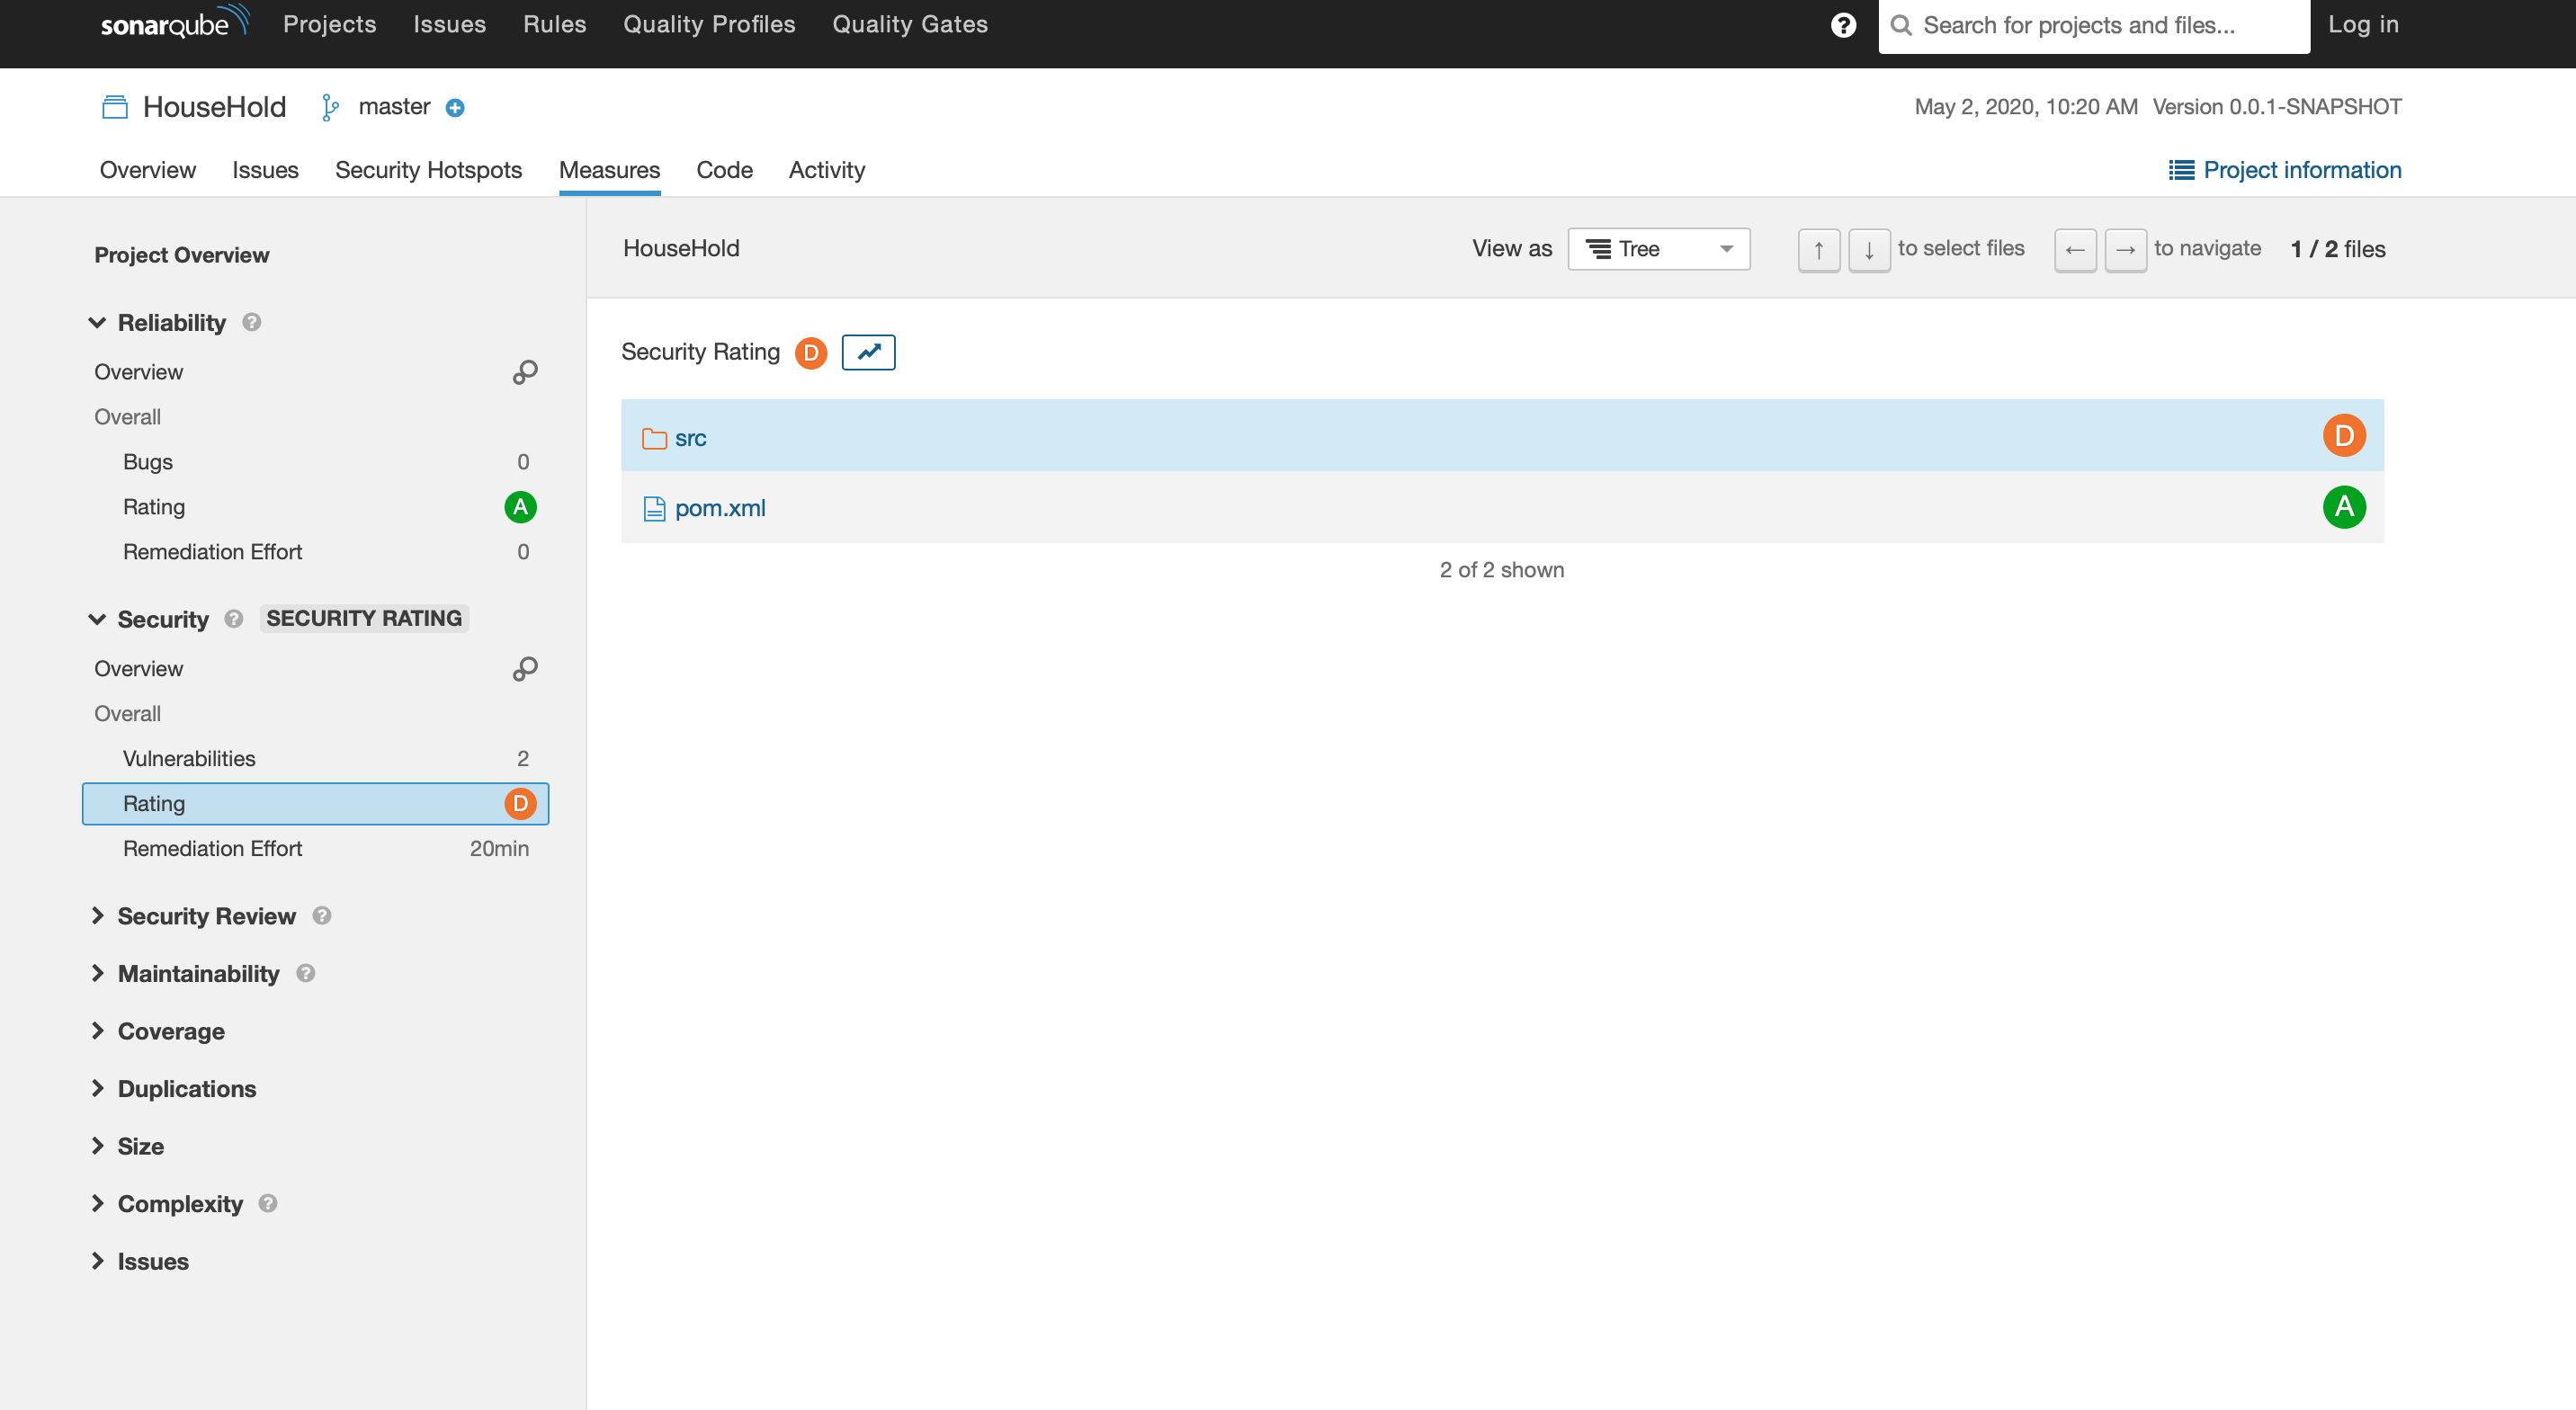The height and width of the screenshot is (1410, 2576).
Task: Click the help question mark icon top-right
Action: [1847, 26]
